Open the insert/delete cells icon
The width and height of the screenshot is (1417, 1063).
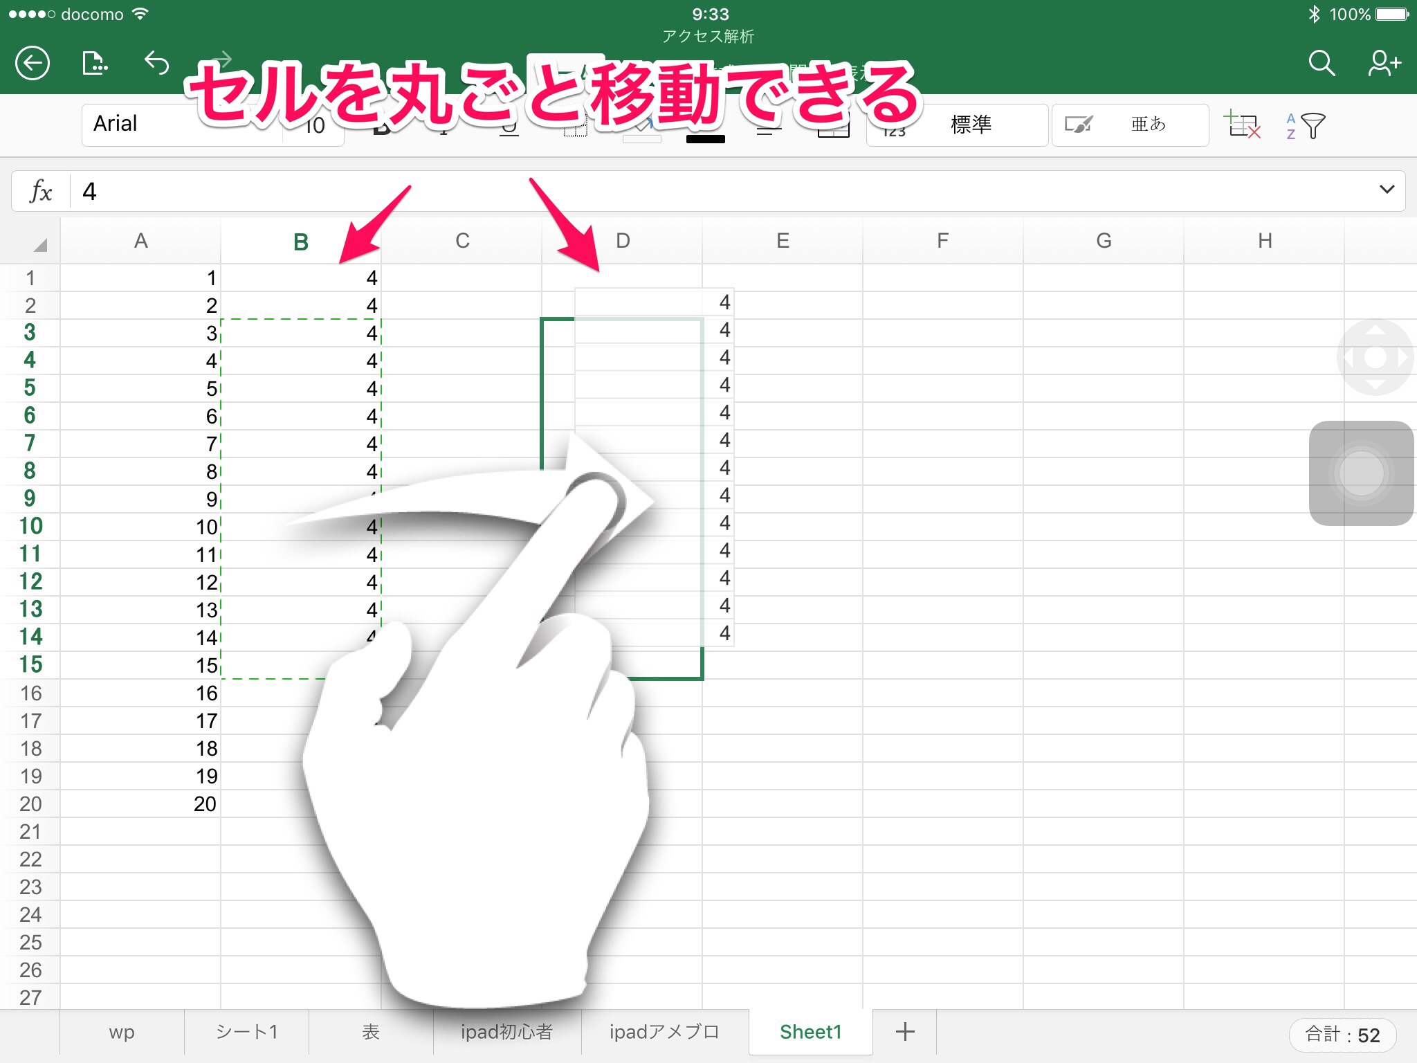[1242, 125]
